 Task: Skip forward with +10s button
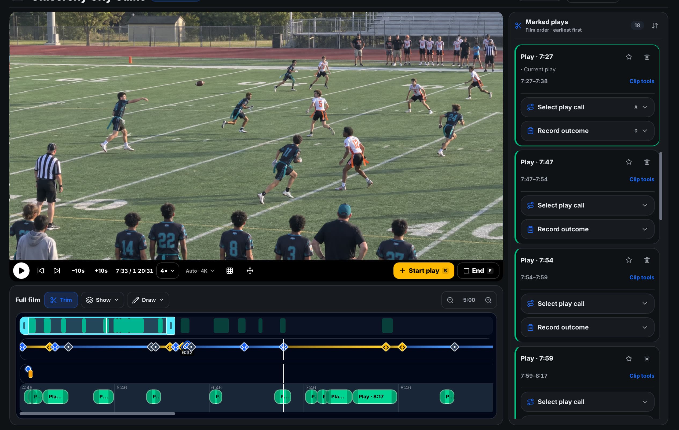[101, 270]
